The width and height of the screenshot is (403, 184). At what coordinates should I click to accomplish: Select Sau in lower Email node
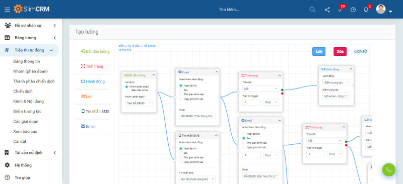pos(244,138)
